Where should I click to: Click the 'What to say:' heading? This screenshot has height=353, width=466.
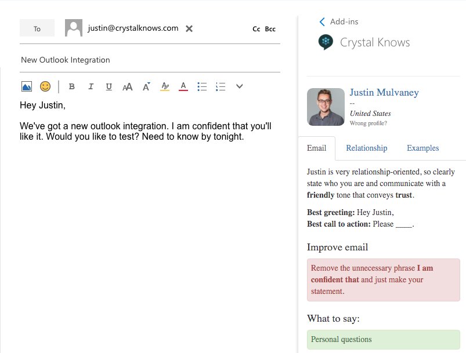point(333,319)
